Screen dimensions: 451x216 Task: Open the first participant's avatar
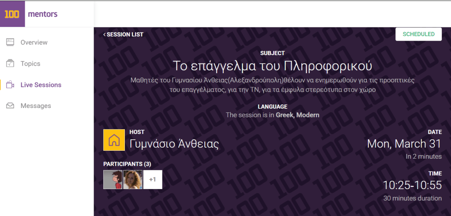[113, 179]
